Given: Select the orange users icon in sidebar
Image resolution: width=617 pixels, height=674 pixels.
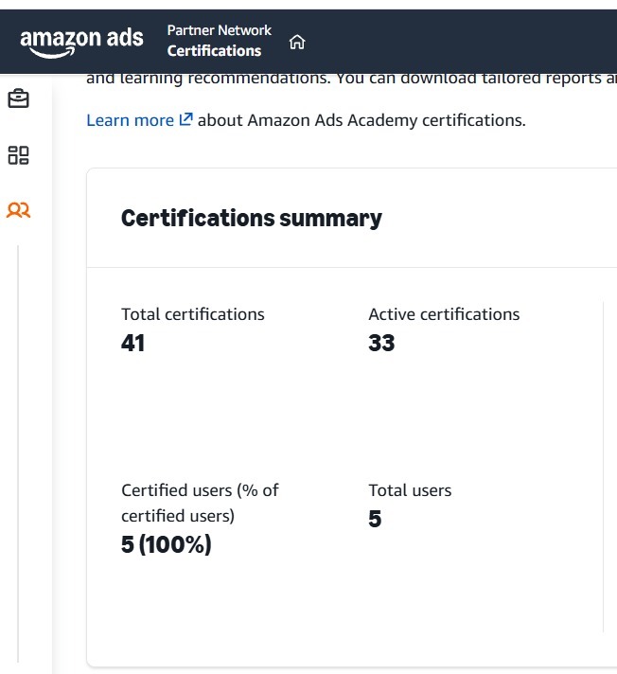Looking at the screenshot, I should click(x=19, y=210).
